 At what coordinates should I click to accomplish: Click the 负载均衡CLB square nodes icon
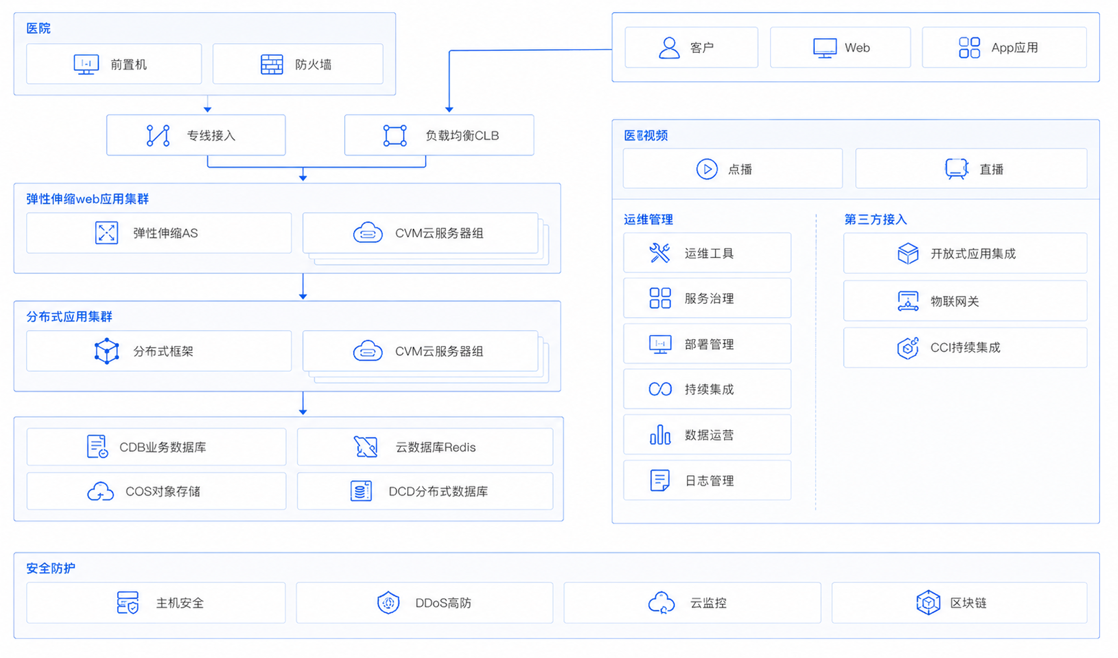click(x=395, y=135)
